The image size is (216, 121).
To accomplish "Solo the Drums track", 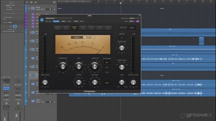I will (x=39, y=9).
